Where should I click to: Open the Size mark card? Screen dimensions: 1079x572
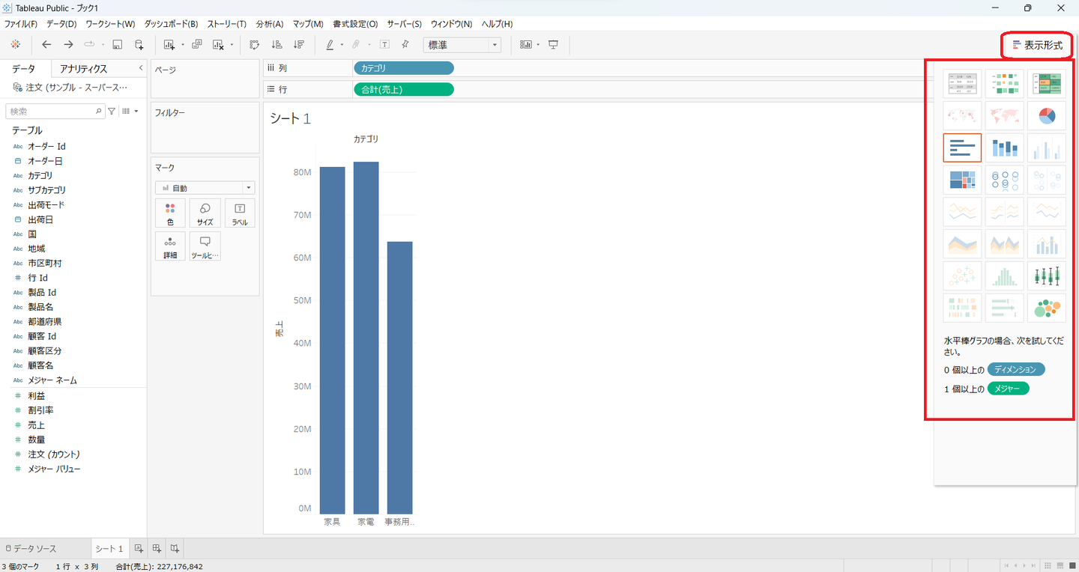205,213
